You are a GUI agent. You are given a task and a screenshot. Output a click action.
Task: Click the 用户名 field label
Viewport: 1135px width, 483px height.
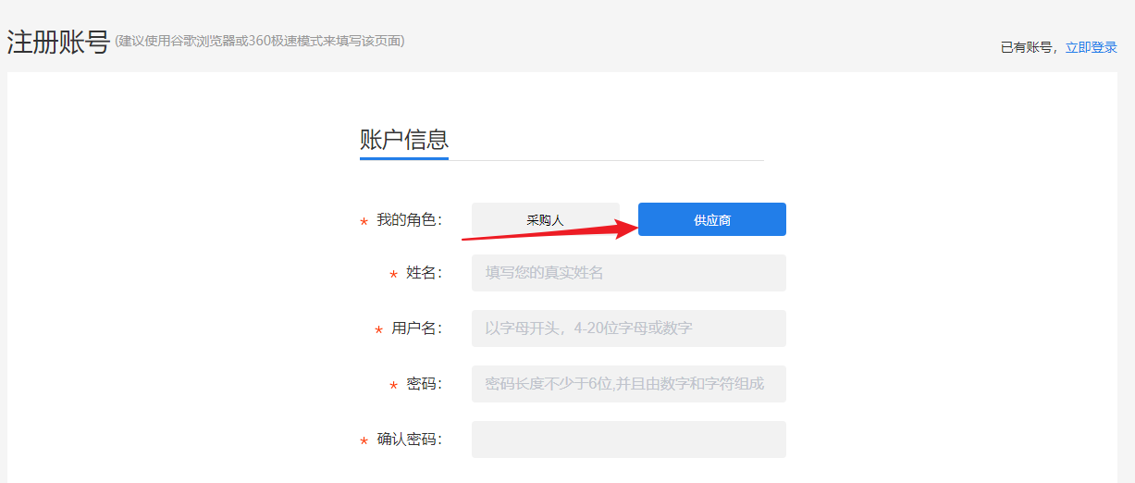coord(415,328)
